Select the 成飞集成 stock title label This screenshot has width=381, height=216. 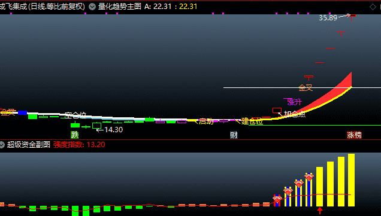pyautogui.click(x=42, y=7)
